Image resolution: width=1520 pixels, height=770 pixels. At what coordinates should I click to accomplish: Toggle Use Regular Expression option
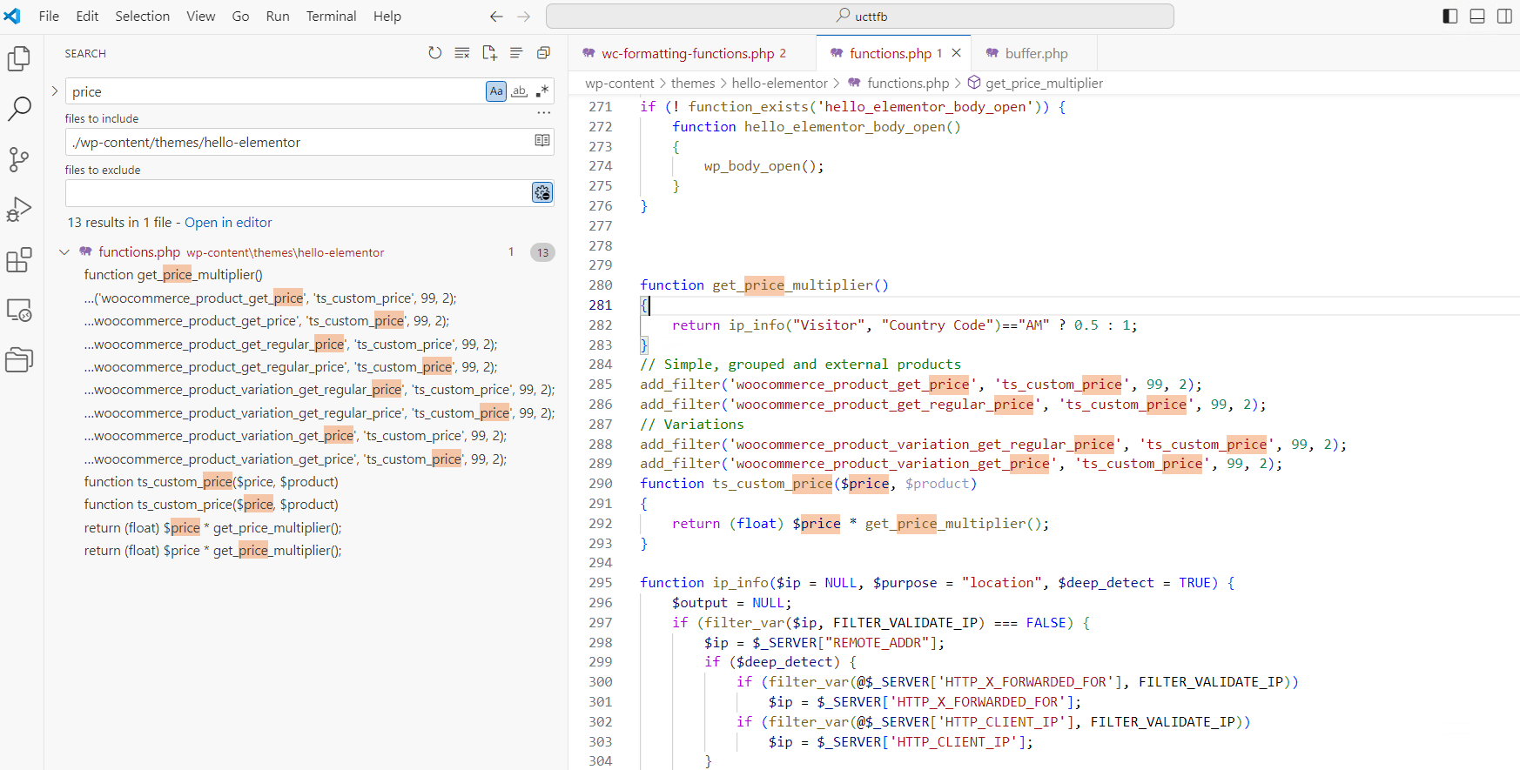[542, 91]
